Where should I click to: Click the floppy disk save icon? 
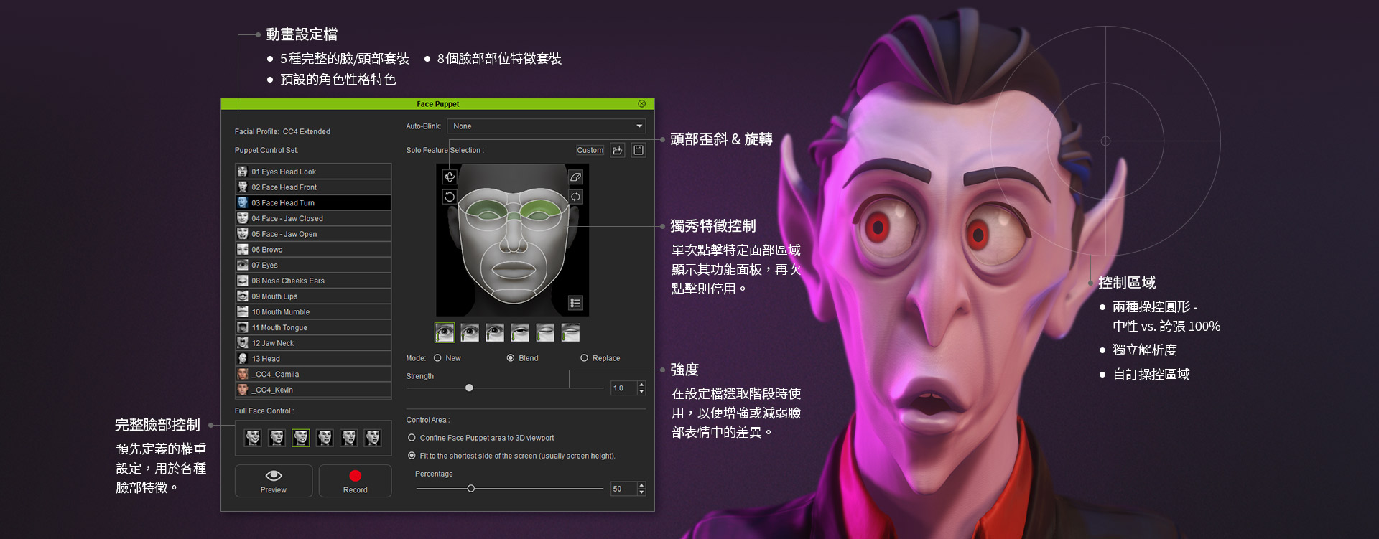point(639,150)
